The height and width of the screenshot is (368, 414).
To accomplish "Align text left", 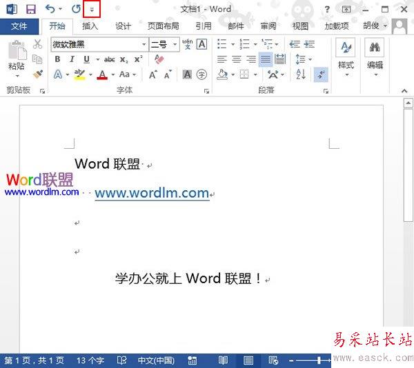I will 221,59.
